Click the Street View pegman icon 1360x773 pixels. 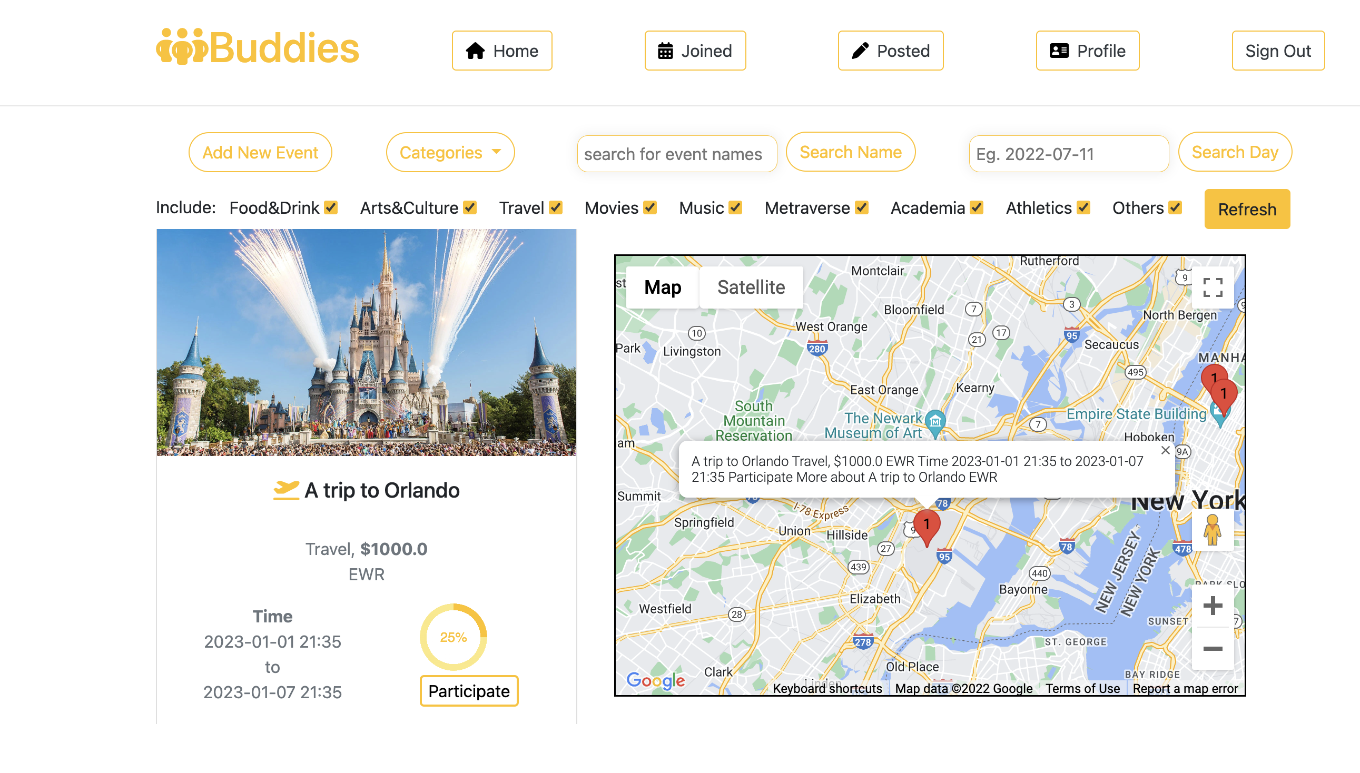(1213, 530)
